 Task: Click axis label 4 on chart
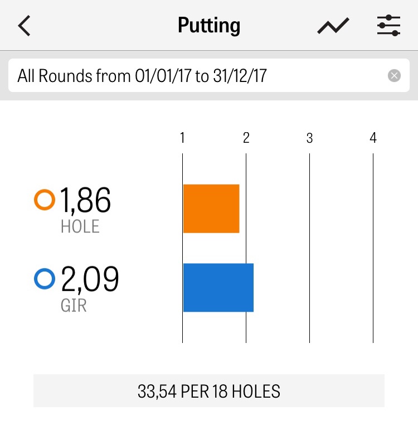[373, 138]
